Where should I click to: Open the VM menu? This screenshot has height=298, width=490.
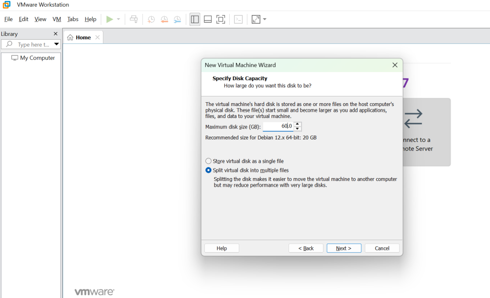tap(57, 19)
